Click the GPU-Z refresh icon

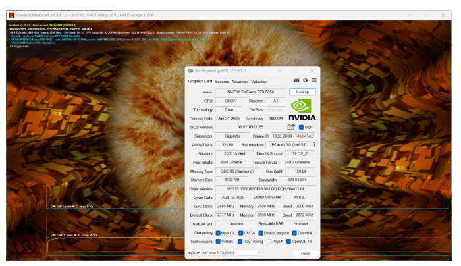pyautogui.click(x=305, y=81)
